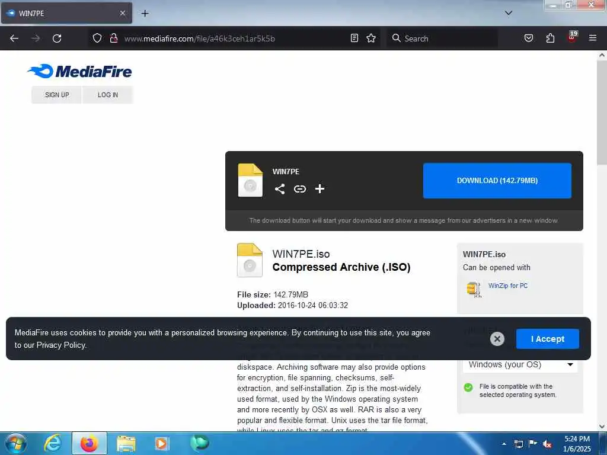Click the site security padlock icon
Screen dimensions: 607x455
(113, 38)
